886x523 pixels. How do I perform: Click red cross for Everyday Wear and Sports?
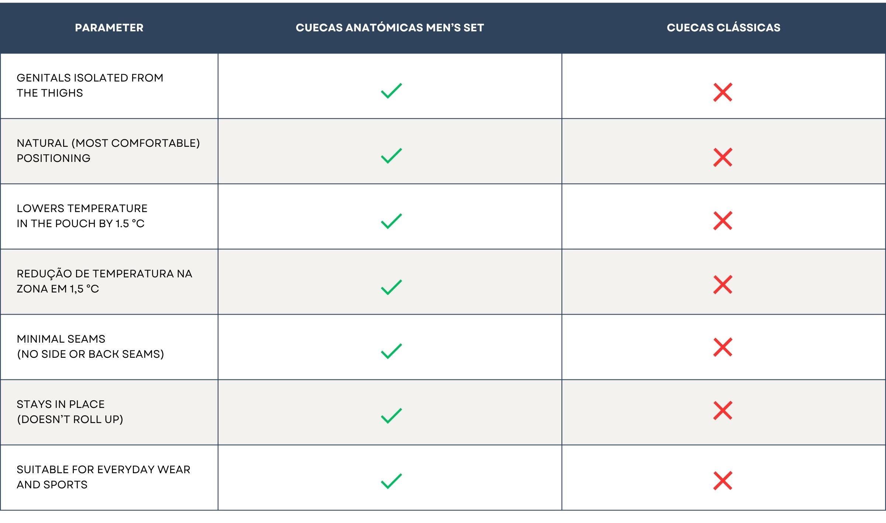[722, 481]
